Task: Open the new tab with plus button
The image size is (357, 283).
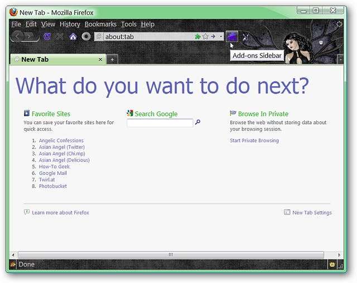Action: coord(112,60)
